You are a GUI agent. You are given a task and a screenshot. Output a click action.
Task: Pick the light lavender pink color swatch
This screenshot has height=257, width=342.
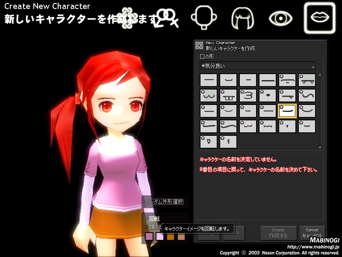coord(160,236)
